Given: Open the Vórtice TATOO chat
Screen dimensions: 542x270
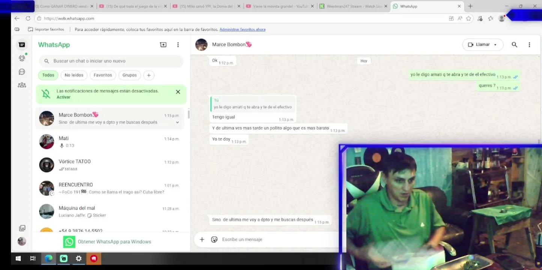Looking at the screenshot, I should pos(110,165).
